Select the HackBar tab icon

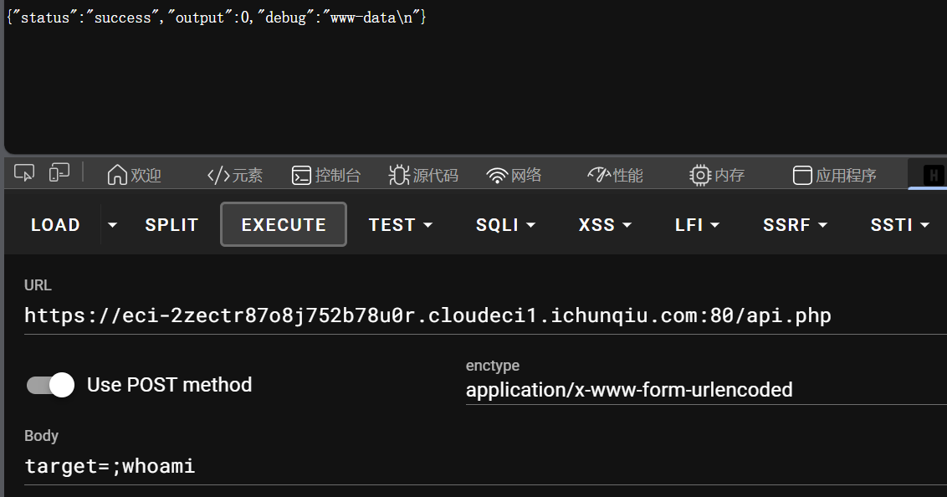(933, 175)
